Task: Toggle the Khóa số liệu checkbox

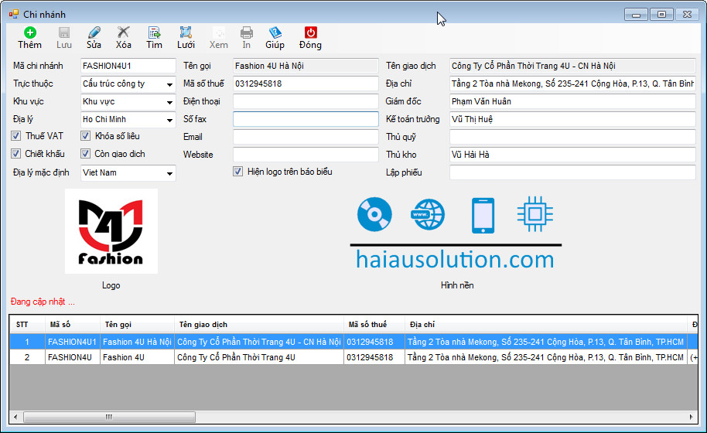Action: tap(85, 135)
